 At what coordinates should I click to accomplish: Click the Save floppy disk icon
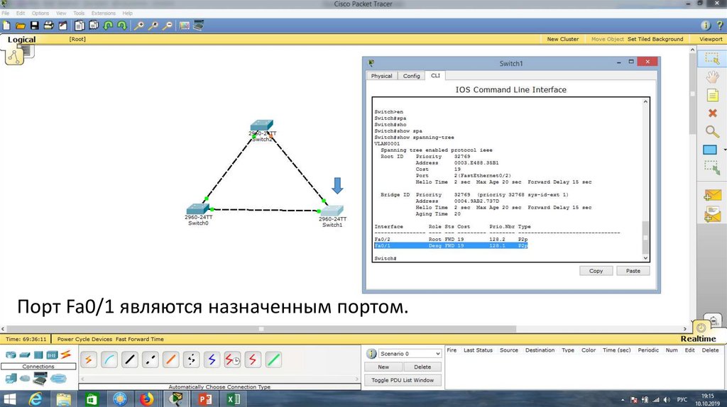(34, 26)
